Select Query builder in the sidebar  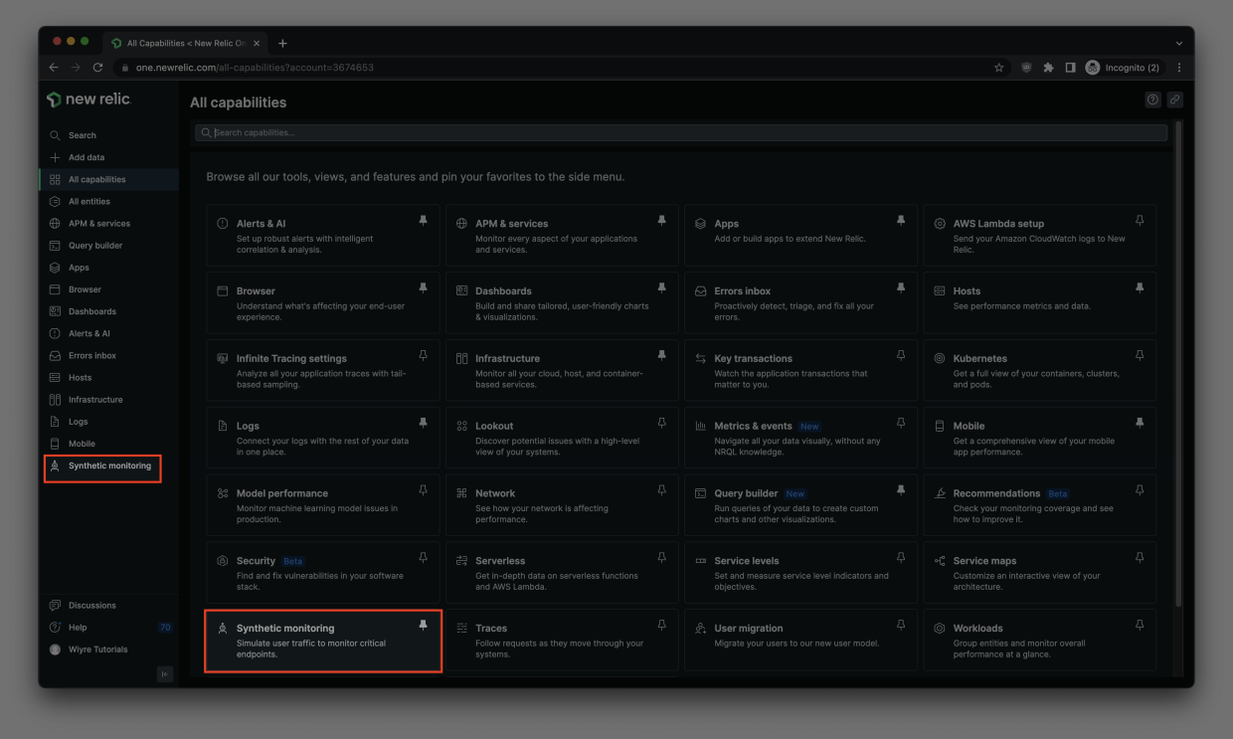tap(95, 246)
